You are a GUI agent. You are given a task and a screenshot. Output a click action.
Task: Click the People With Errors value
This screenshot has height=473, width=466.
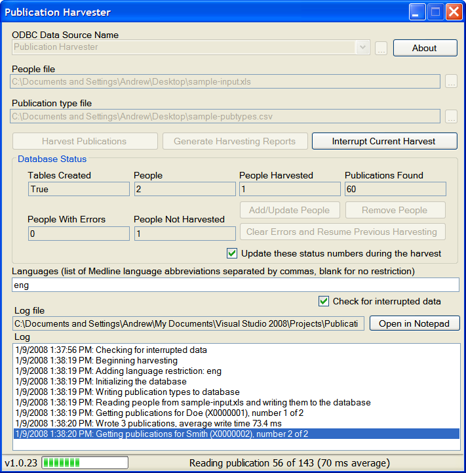79,234
